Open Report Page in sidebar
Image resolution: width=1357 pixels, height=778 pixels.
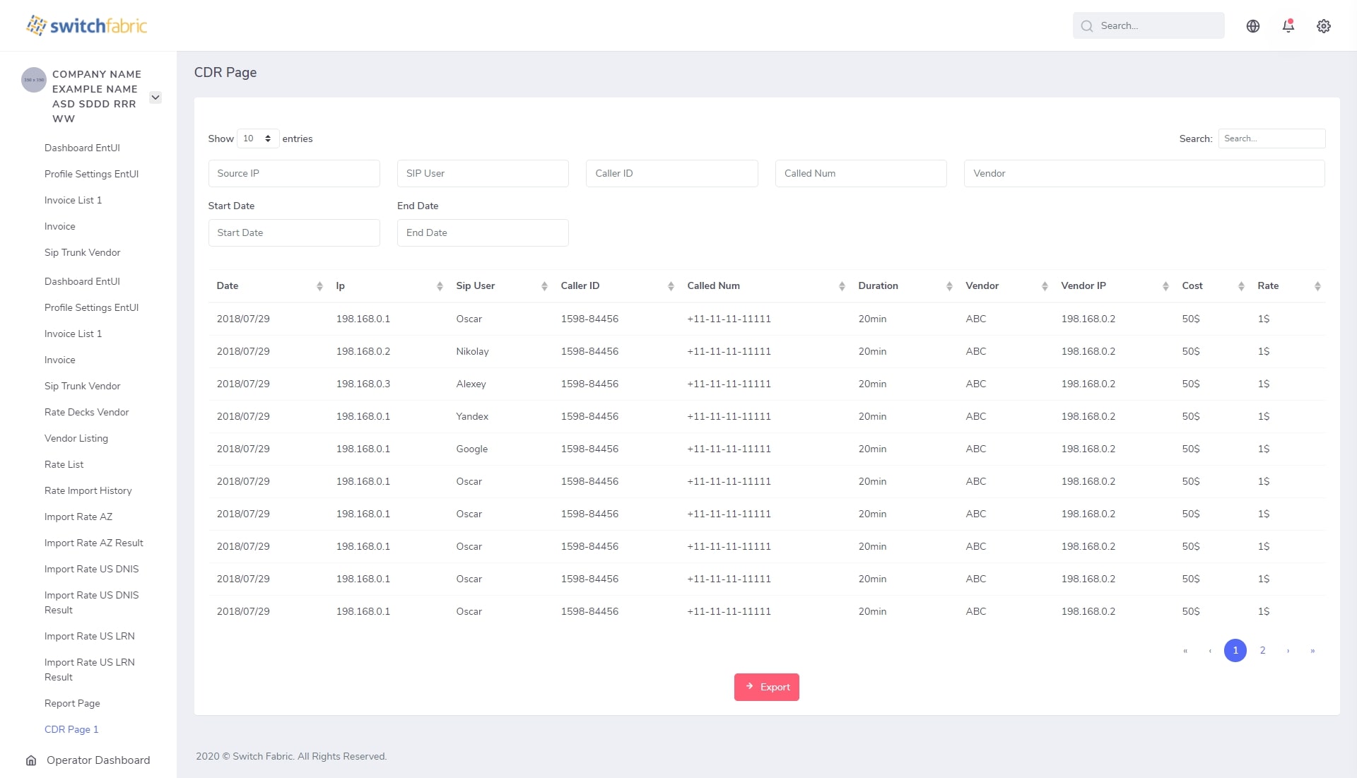pyautogui.click(x=72, y=703)
